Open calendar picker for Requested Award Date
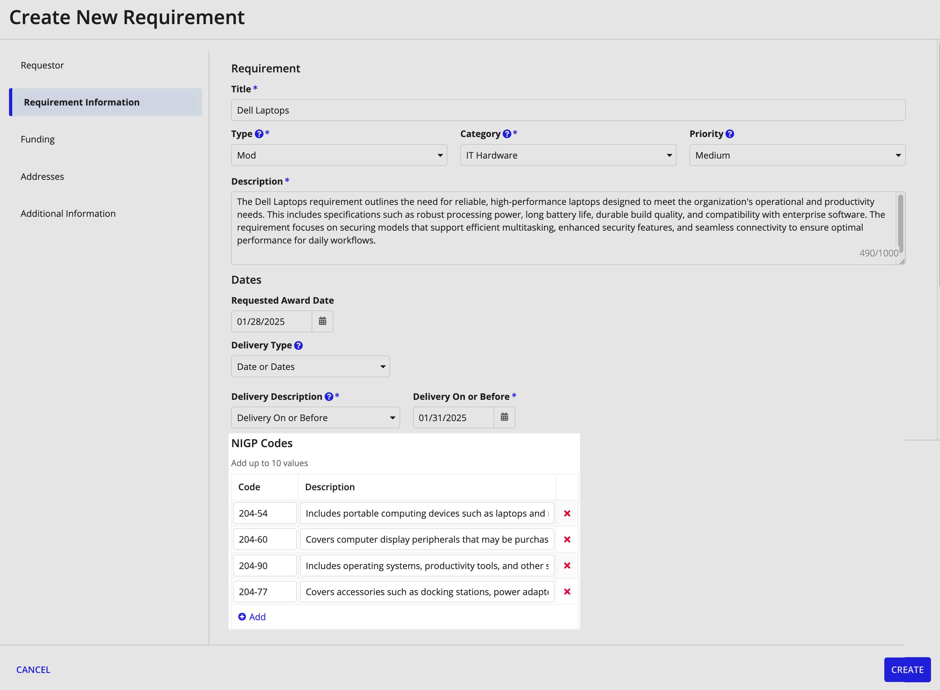The height and width of the screenshot is (690, 940). click(x=322, y=321)
